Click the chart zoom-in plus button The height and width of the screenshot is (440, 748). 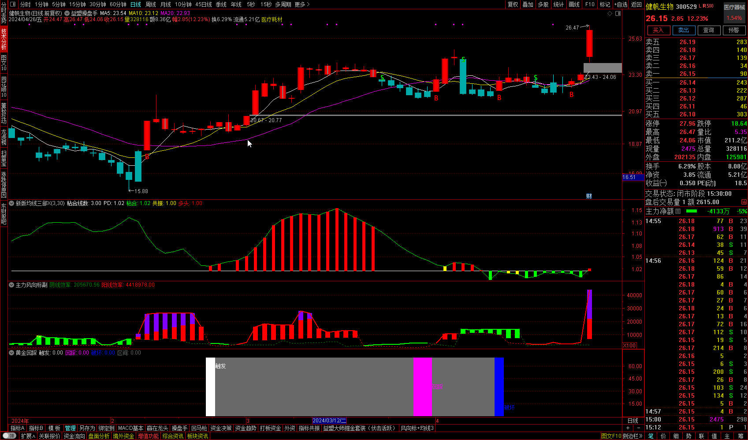click(x=628, y=428)
